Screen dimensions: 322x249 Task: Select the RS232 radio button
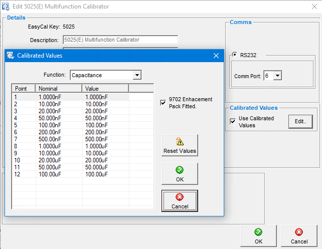pyautogui.click(x=234, y=56)
